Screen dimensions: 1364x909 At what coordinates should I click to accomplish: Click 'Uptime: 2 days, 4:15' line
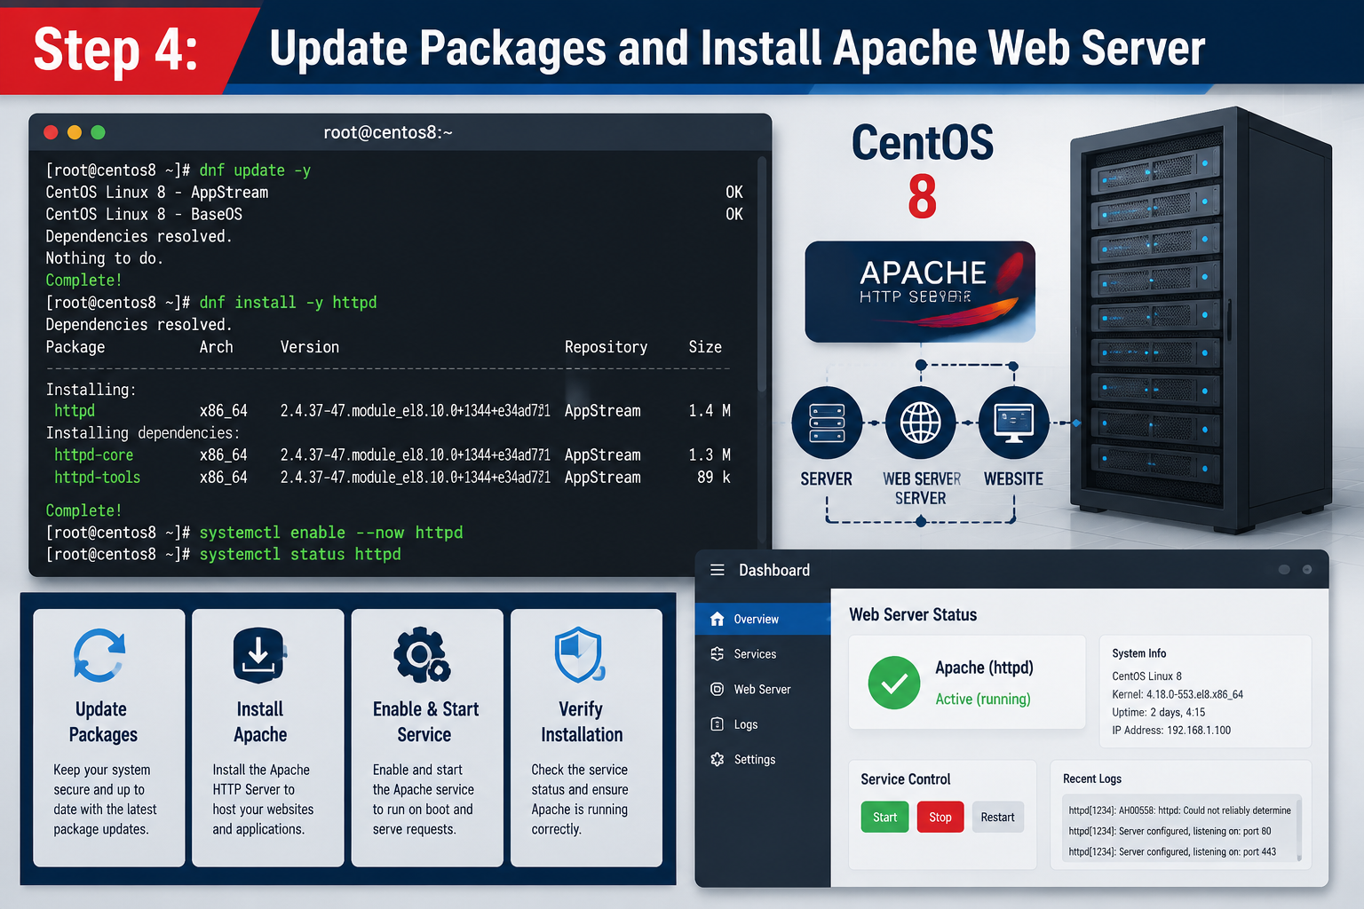[1159, 712]
